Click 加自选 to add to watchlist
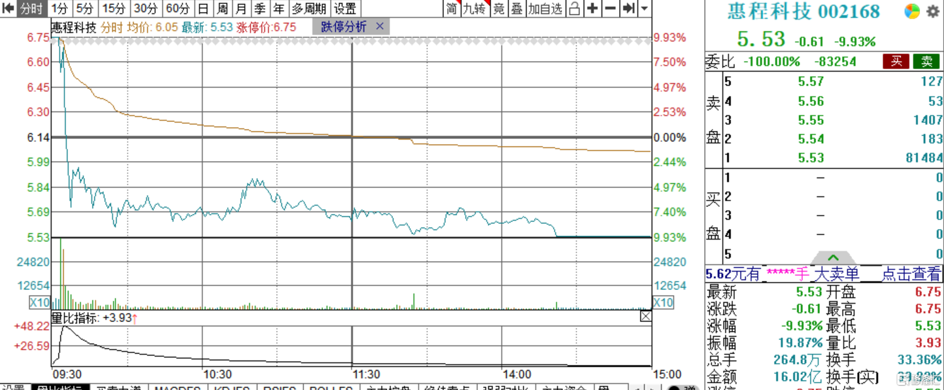Image resolution: width=944 pixels, height=390 pixels. (545, 9)
